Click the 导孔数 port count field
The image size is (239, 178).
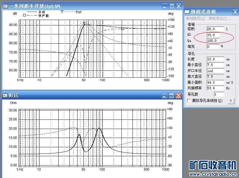tap(219, 94)
